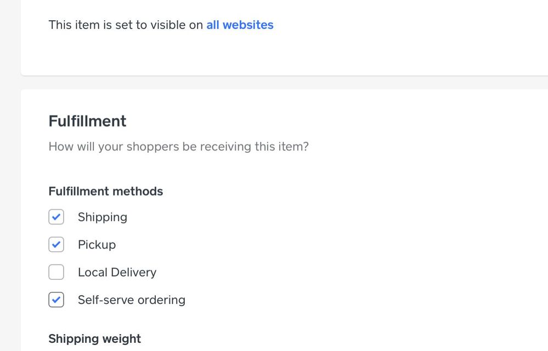548x351 pixels.
Task: Click the Pickup label text
Action: click(97, 244)
